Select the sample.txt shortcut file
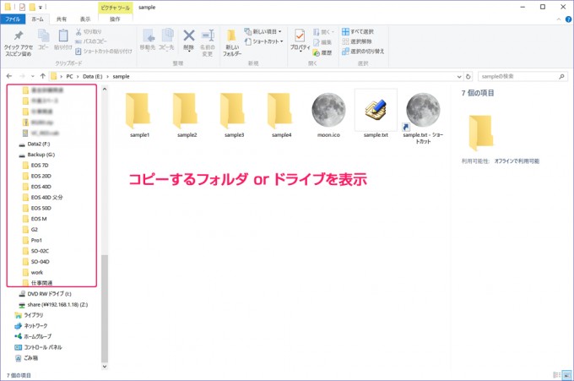This screenshot has width=574, height=381. pos(423,118)
